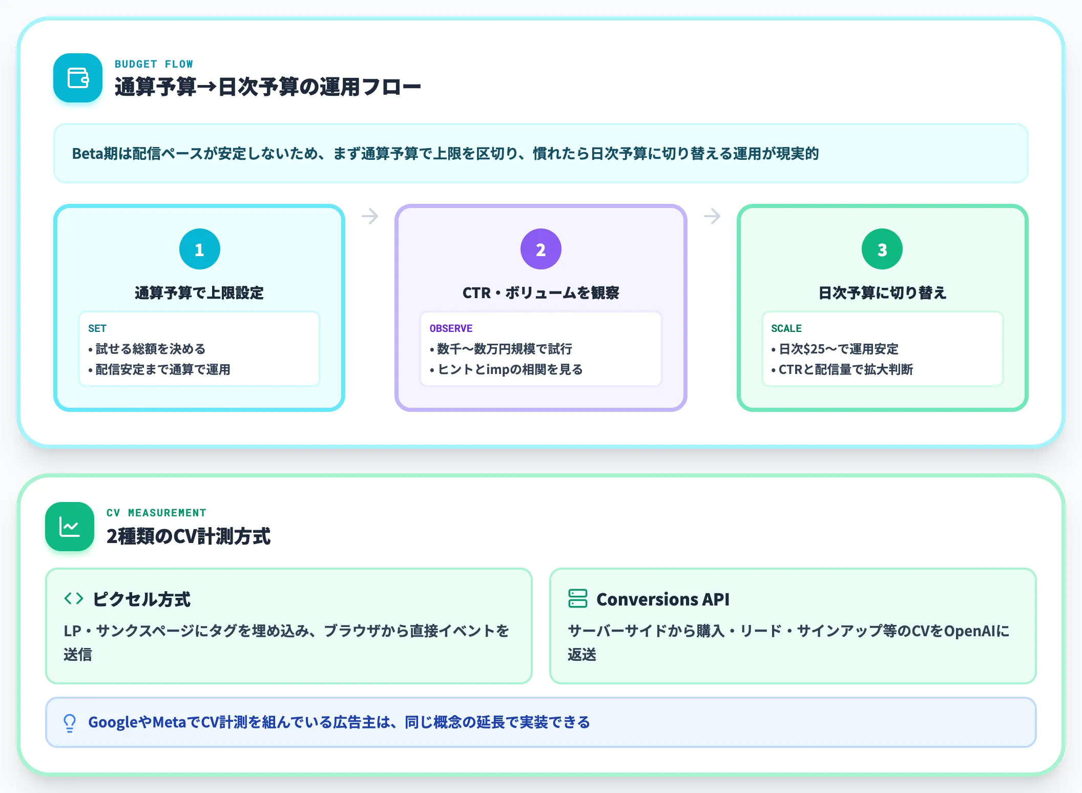Click the Conversions API description starting with サーバーサイド
The height and width of the screenshot is (793, 1082).
pyautogui.click(x=789, y=642)
